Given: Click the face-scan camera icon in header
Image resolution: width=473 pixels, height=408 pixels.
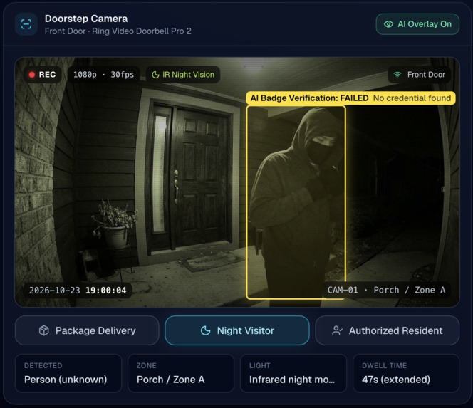Looking at the screenshot, I should pos(26,24).
